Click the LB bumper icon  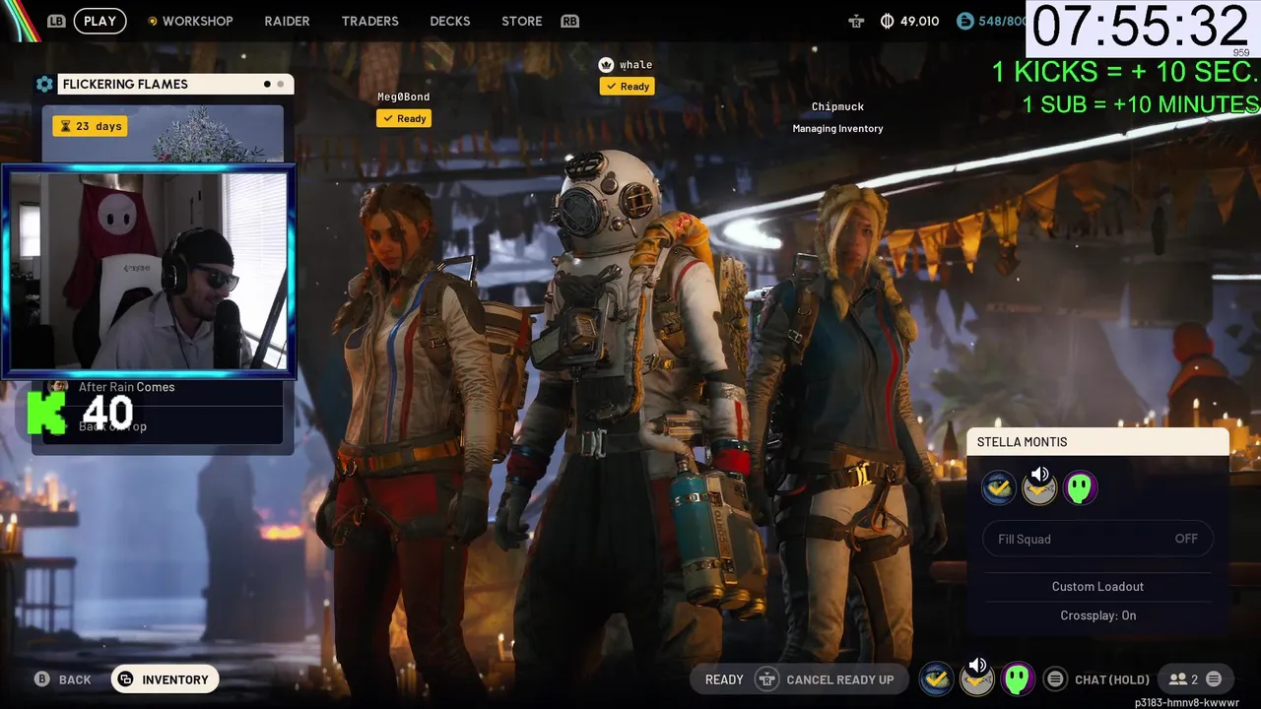(56, 21)
